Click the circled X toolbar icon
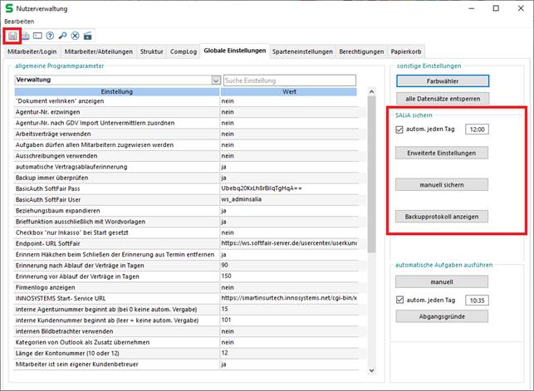Image resolution: width=534 pixels, height=391 pixels. (75, 36)
